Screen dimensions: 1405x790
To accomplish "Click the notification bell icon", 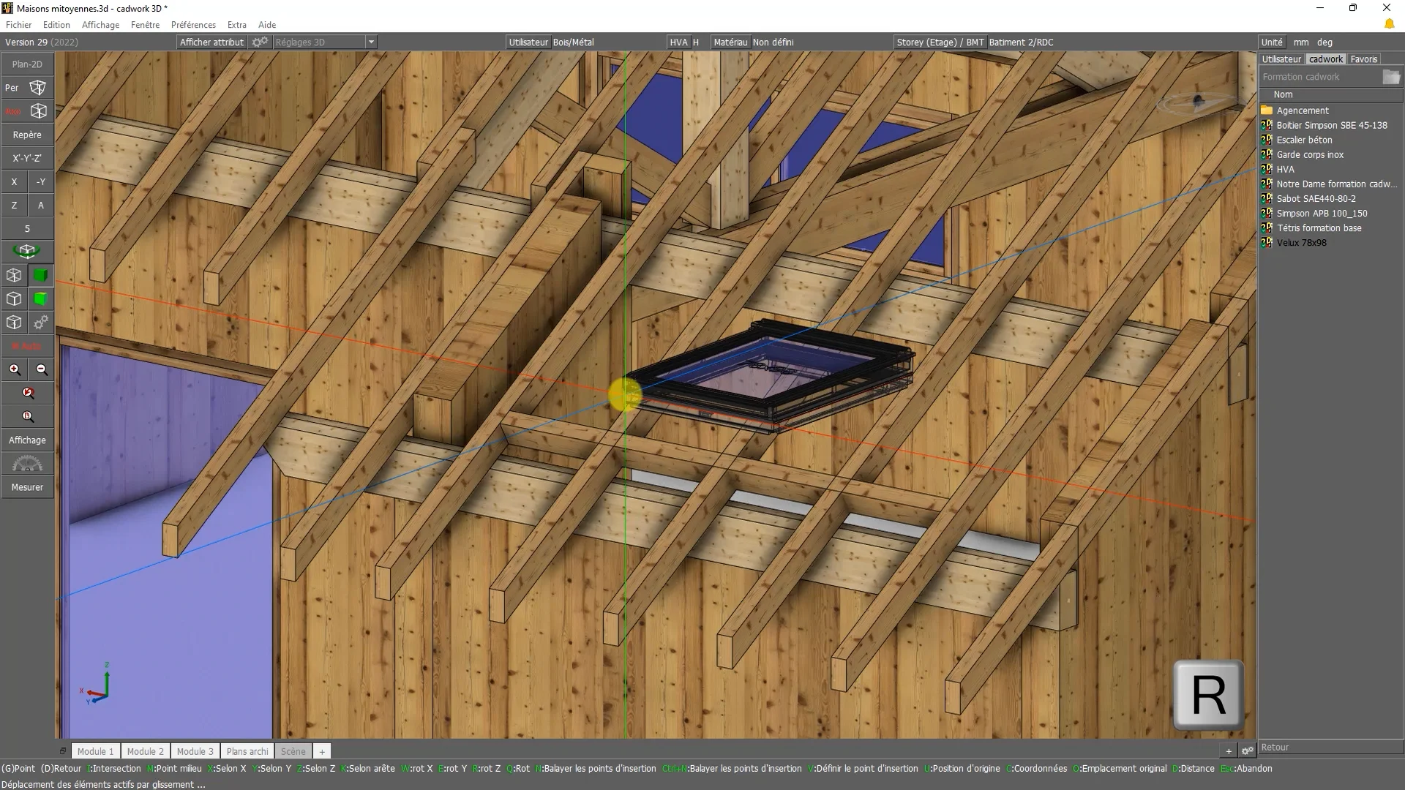I will 1389,24.
